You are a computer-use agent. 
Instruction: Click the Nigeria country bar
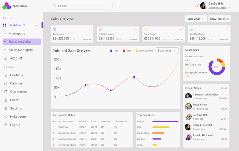pyautogui.click(x=165, y=121)
